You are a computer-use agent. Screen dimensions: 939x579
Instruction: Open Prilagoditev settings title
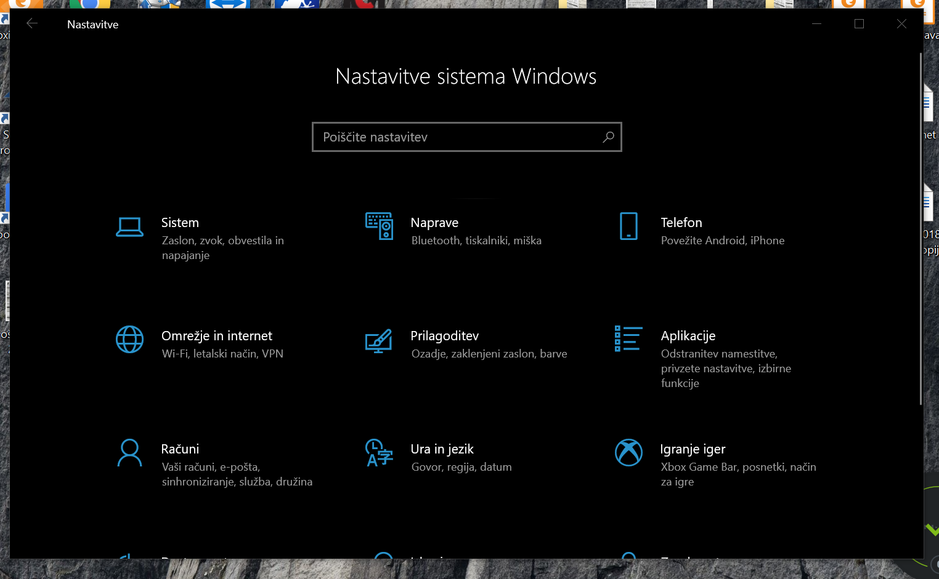(445, 336)
